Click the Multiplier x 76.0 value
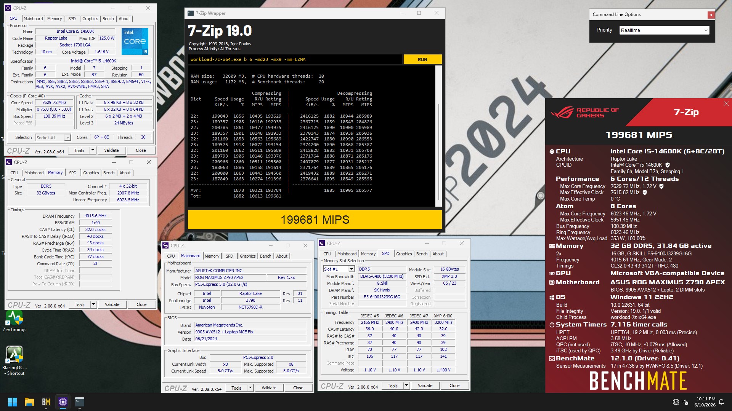This screenshot has width=732, height=411. (54, 109)
